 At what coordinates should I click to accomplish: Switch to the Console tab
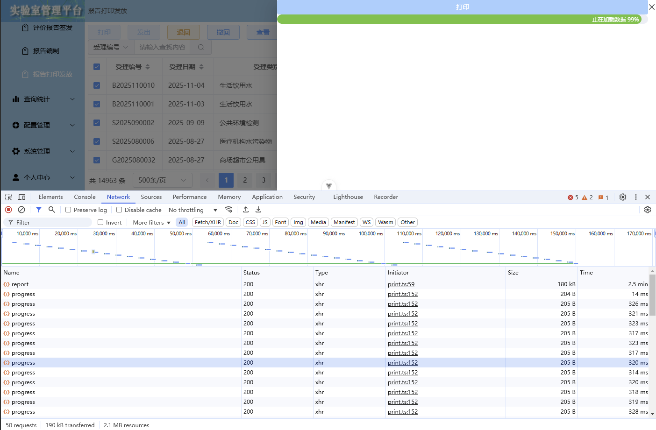pos(85,197)
